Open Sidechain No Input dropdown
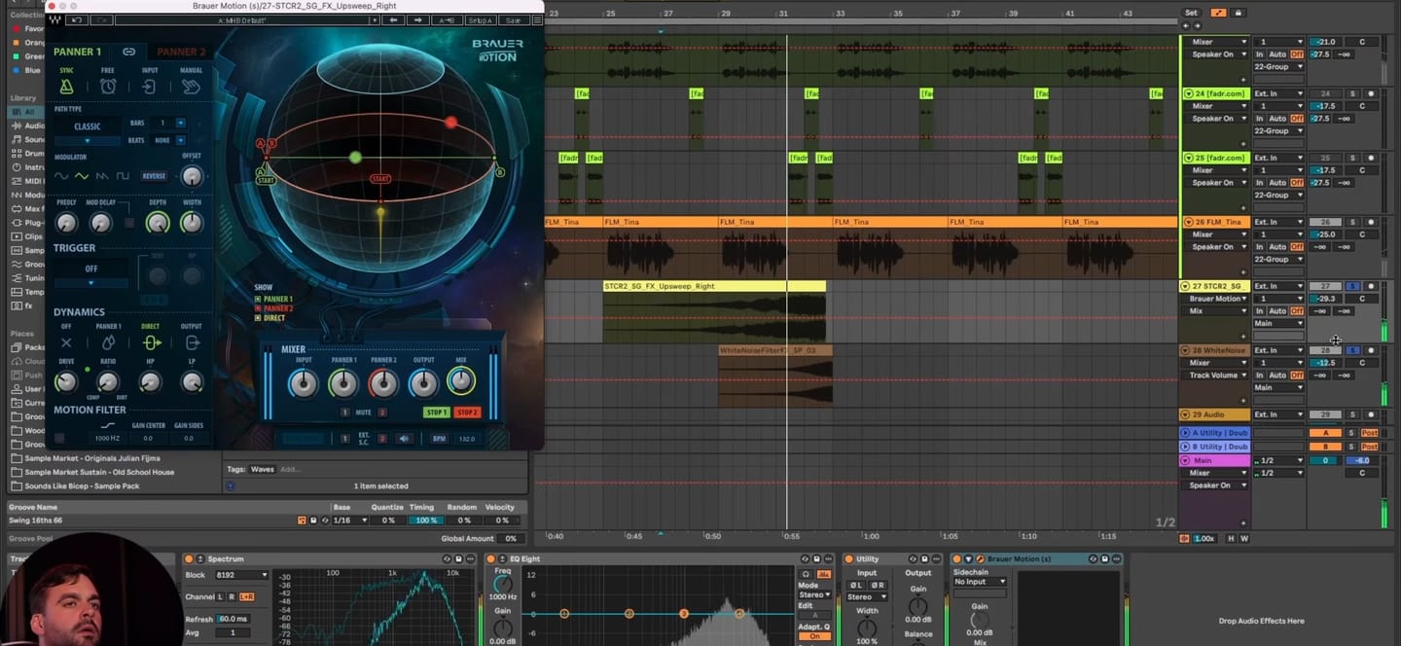Screen dimensions: 1401x646 pyautogui.click(x=980, y=582)
